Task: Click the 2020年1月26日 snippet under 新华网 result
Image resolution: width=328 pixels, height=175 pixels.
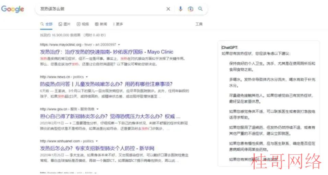Action: point(114,158)
